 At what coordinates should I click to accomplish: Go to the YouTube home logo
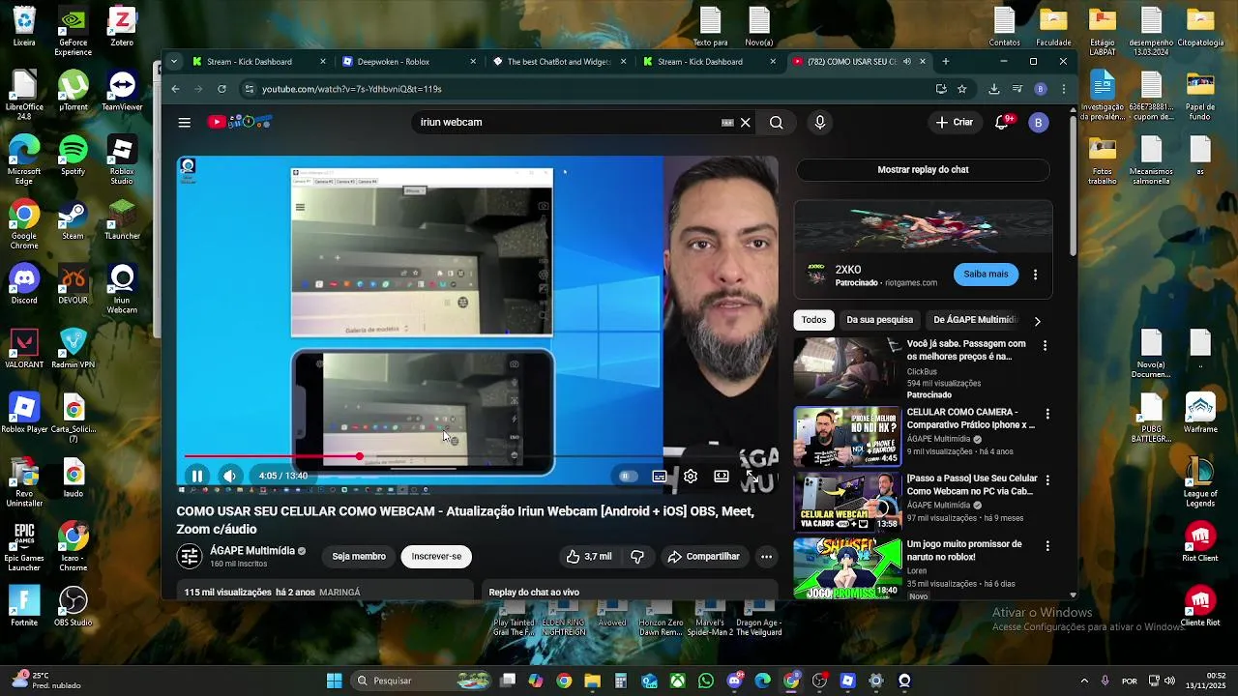(240, 122)
